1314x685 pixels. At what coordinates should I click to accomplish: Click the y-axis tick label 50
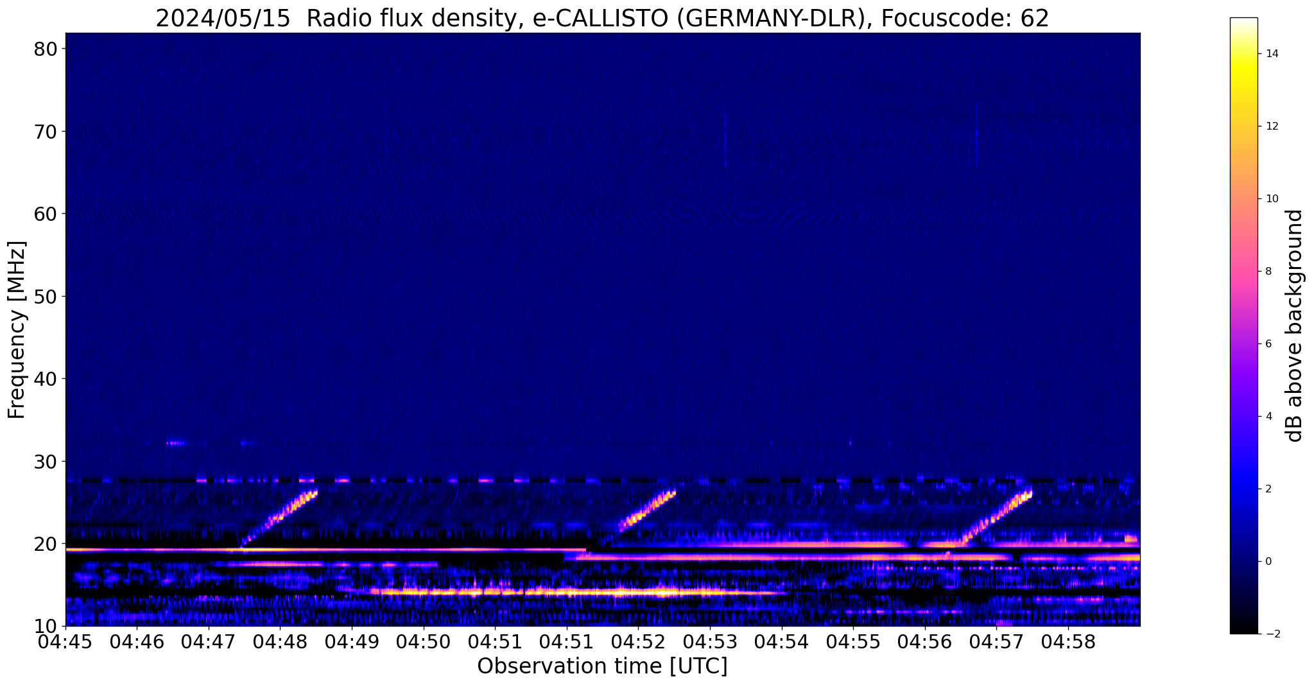click(46, 297)
